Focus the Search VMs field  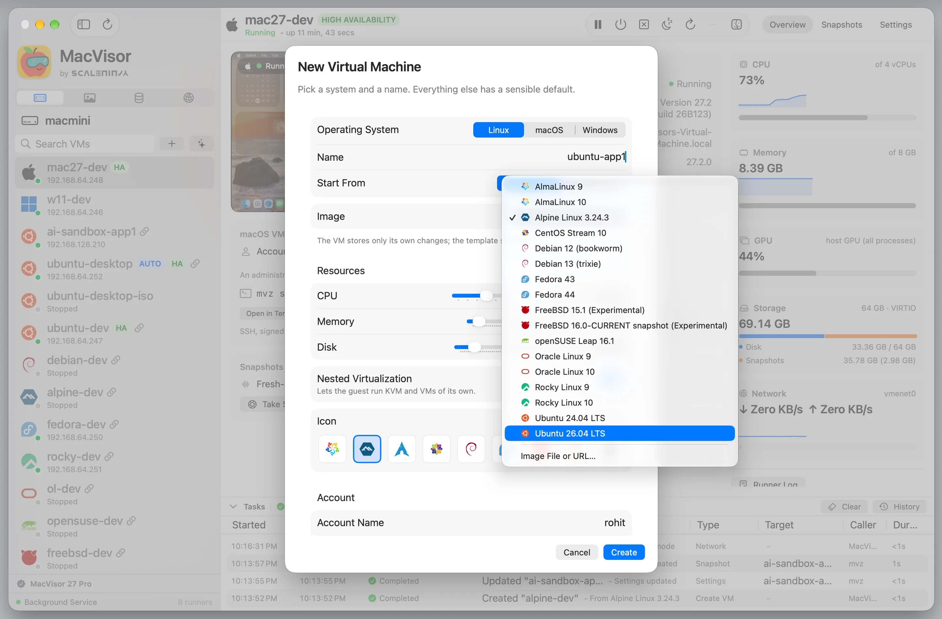pyautogui.click(x=85, y=144)
